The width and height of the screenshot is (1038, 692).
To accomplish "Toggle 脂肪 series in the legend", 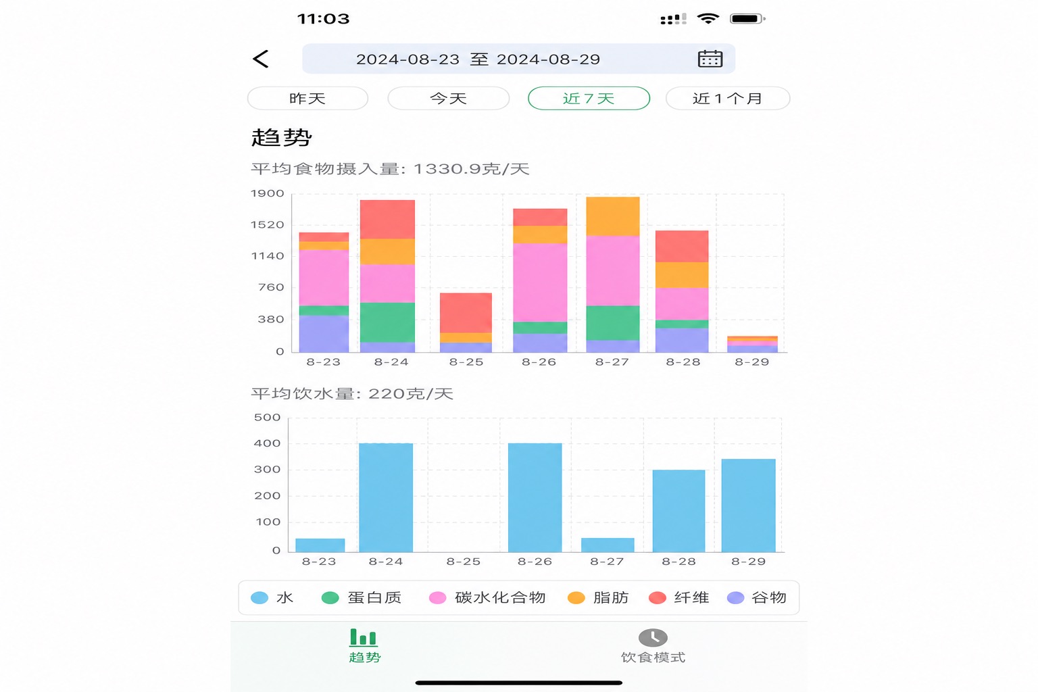I will pyautogui.click(x=598, y=597).
